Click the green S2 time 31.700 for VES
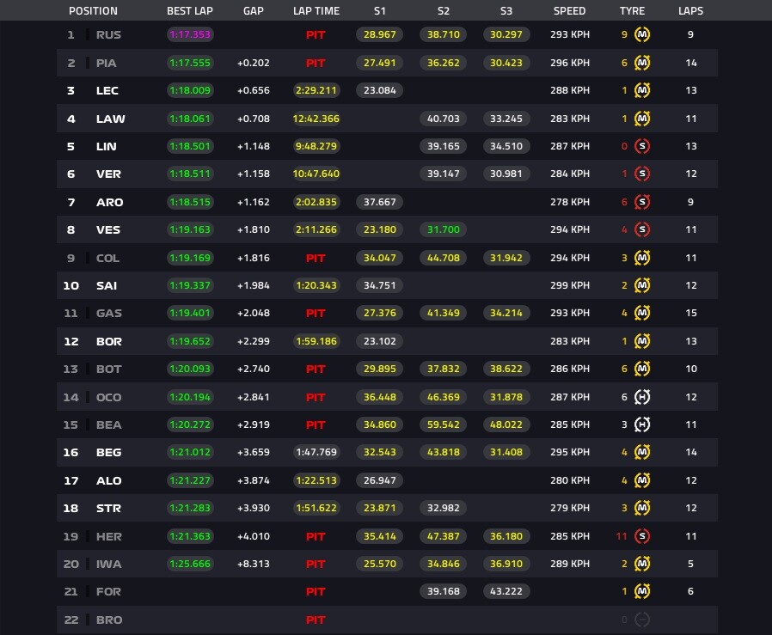 (x=443, y=229)
